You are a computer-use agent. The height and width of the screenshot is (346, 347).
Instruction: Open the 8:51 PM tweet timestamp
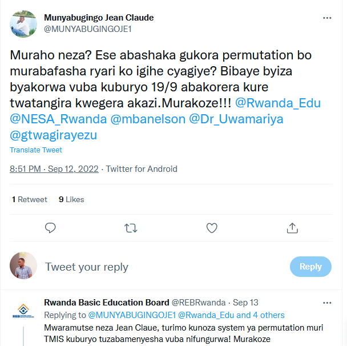54,169
